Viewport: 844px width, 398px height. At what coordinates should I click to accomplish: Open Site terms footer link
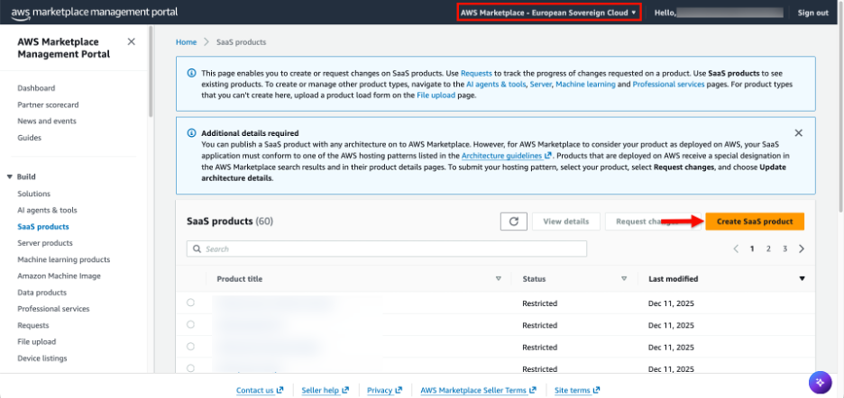577,390
